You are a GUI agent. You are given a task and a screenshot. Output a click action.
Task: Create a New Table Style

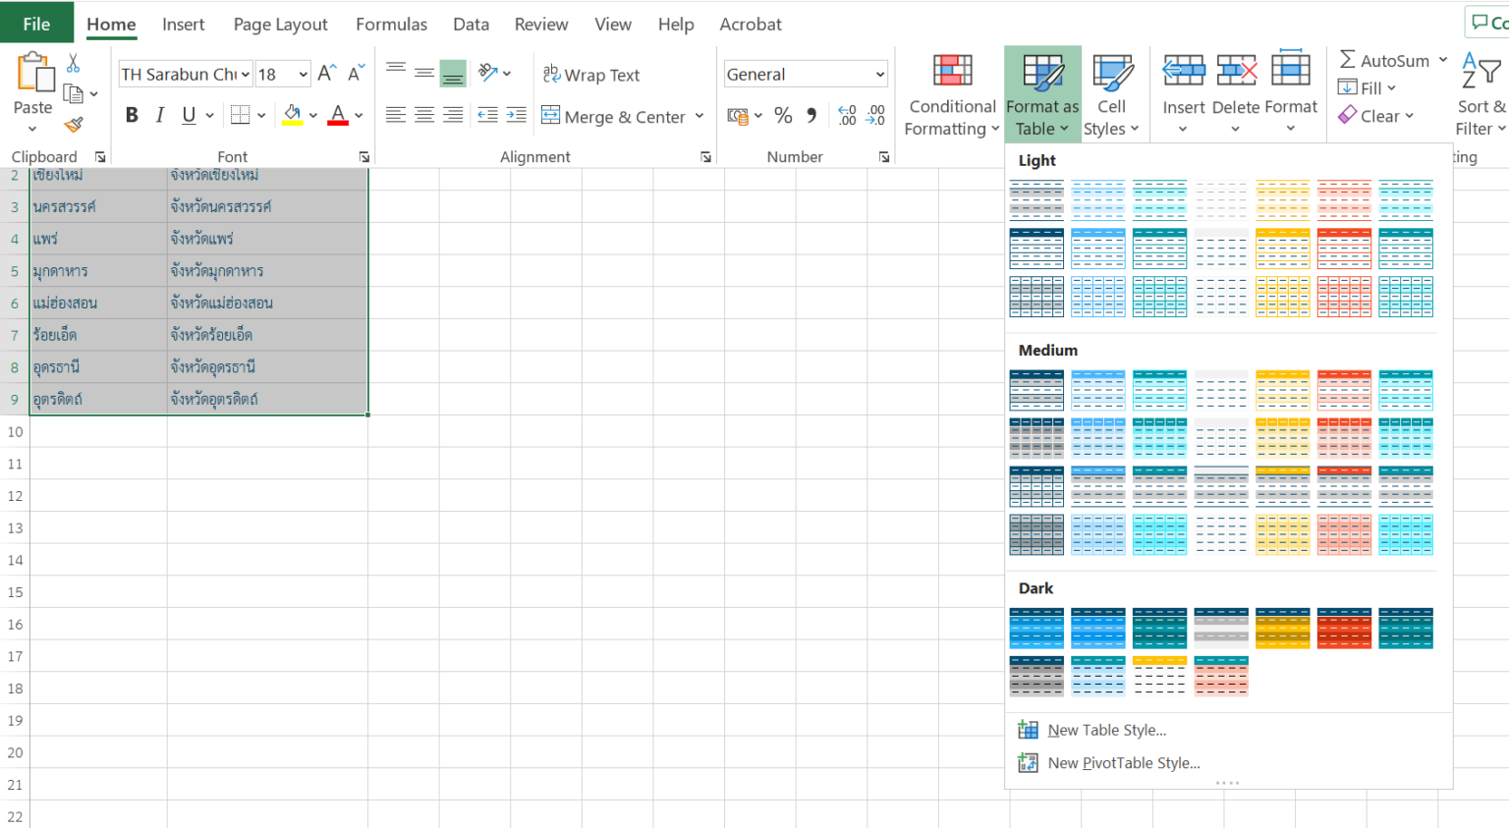[1106, 730]
